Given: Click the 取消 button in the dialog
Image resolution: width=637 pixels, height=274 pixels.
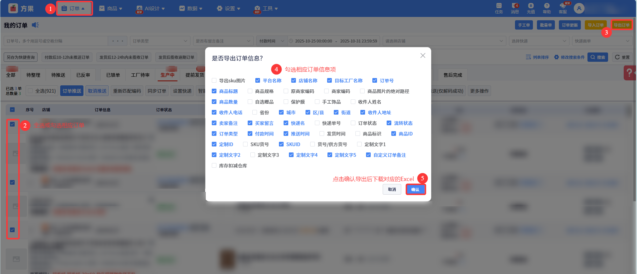Looking at the screenshot, I should coord(392,189).
